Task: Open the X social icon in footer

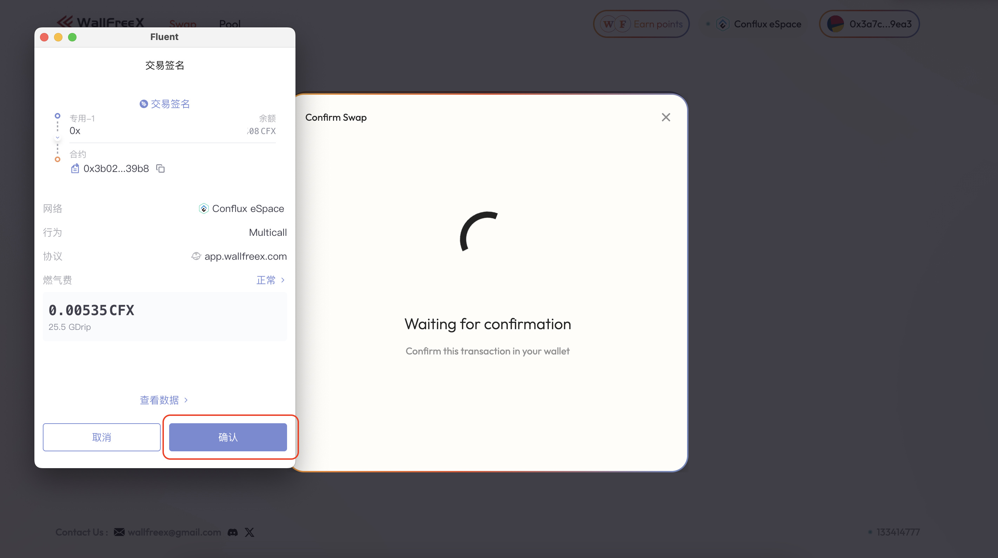Action: point(250,532)
